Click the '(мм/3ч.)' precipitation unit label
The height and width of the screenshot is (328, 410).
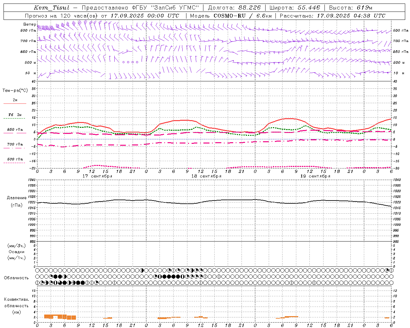click(16, 246)
